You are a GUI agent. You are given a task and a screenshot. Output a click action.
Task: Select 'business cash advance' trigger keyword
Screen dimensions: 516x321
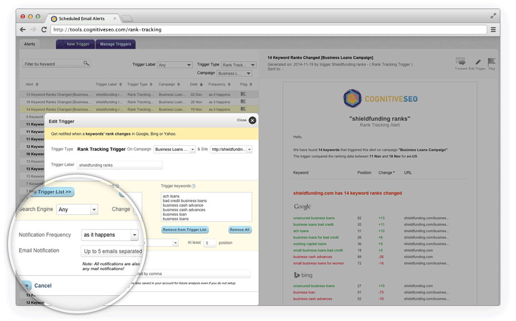pos(183,205)
